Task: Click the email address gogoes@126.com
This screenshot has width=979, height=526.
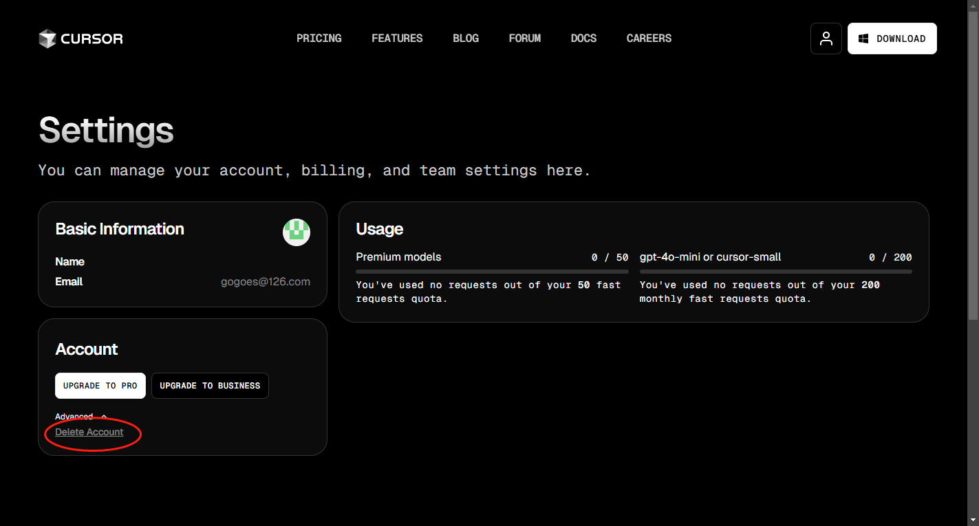Action: 266,282
